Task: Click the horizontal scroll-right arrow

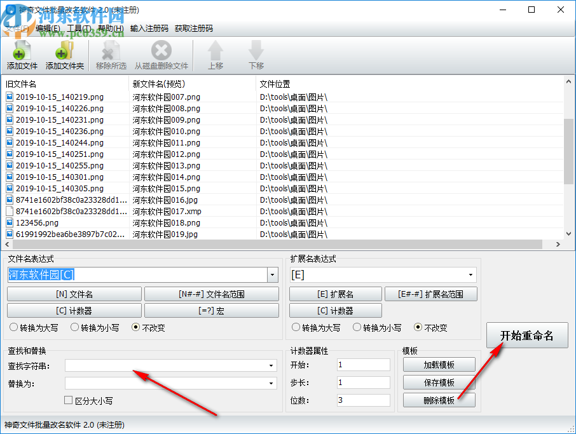Action: pos(558,244)
